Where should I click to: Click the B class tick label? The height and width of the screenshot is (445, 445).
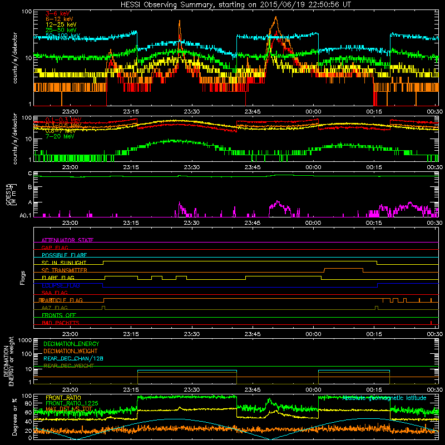(30, 187)
